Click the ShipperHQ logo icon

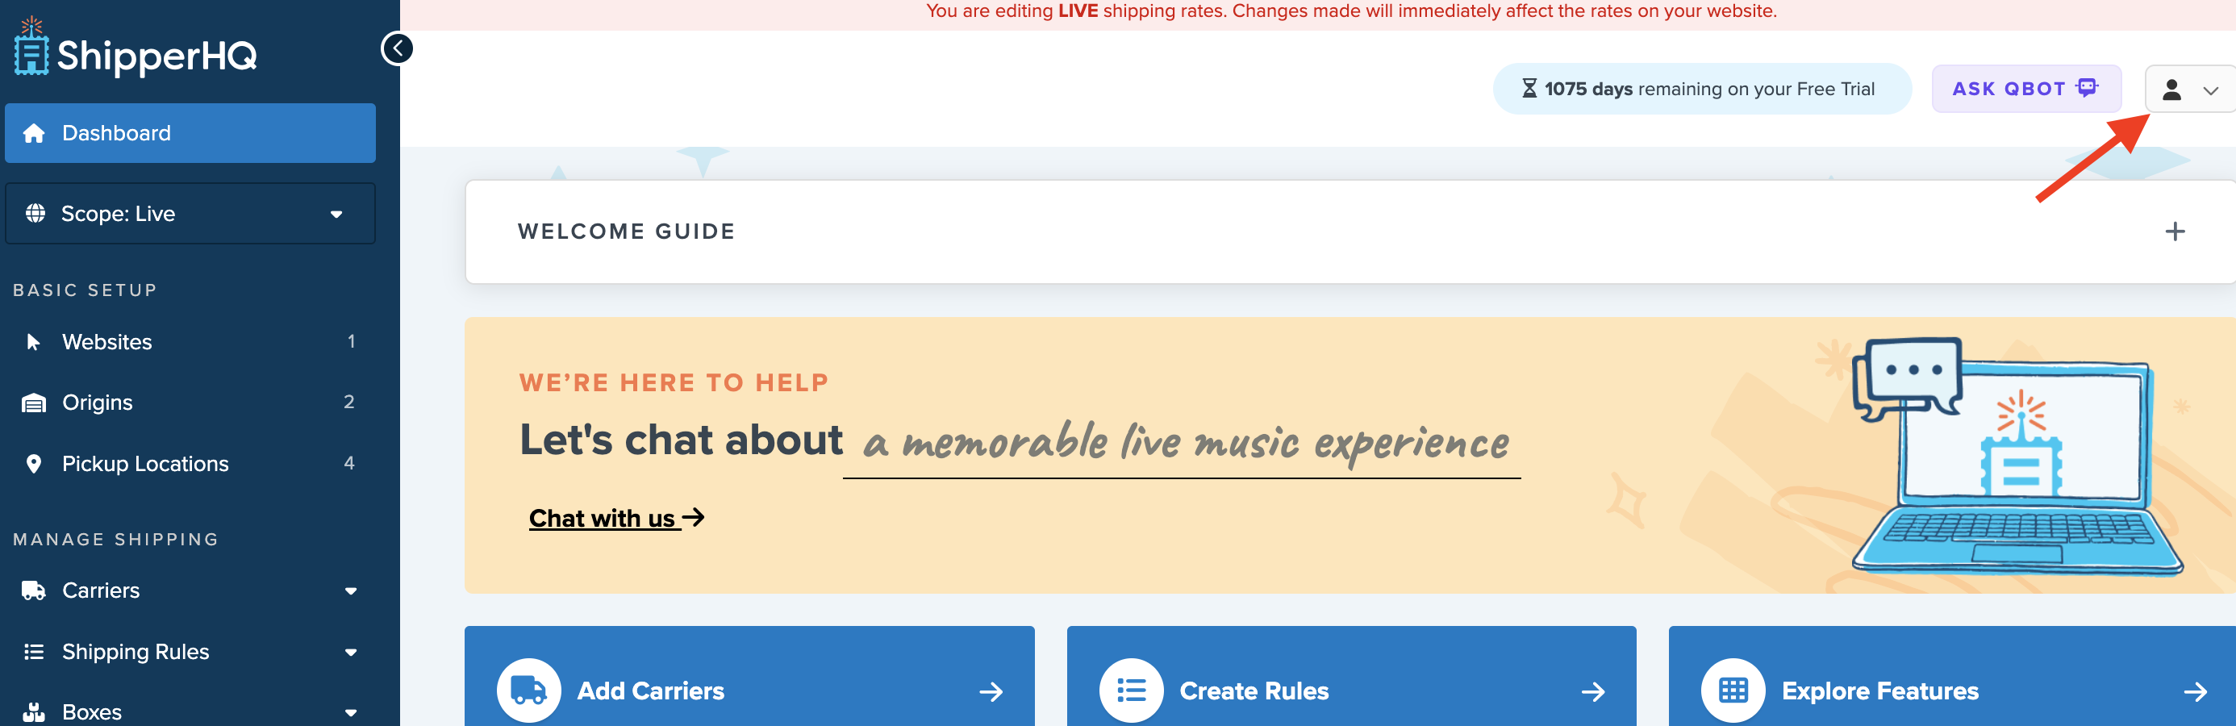tap(31, 48)
